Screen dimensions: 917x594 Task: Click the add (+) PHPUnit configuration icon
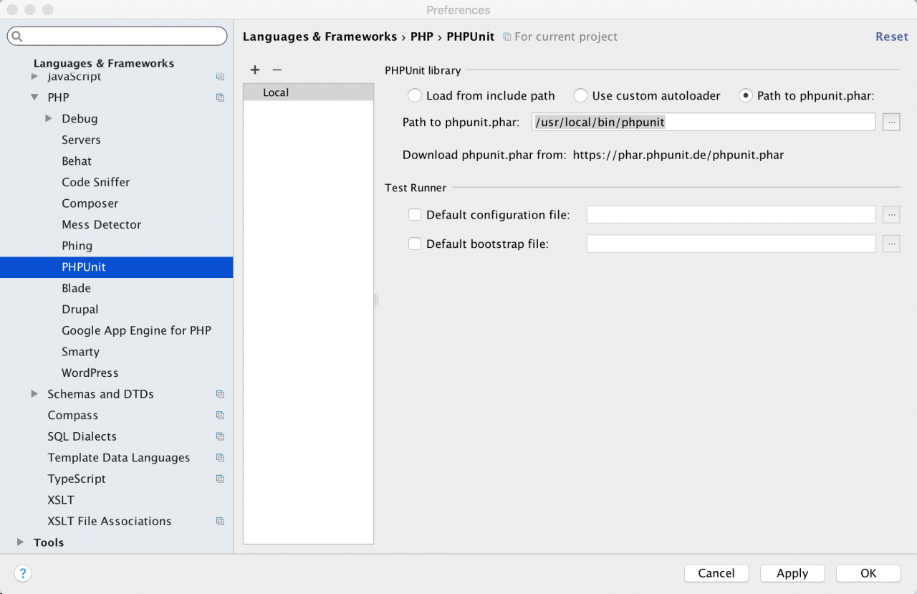[x=255, y=70]
